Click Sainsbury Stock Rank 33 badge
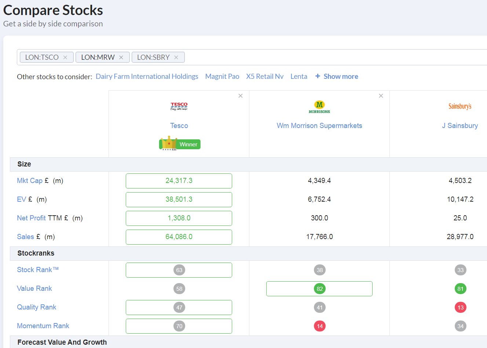487x348 pixels. pyautogui.click(x=461, y=270)
